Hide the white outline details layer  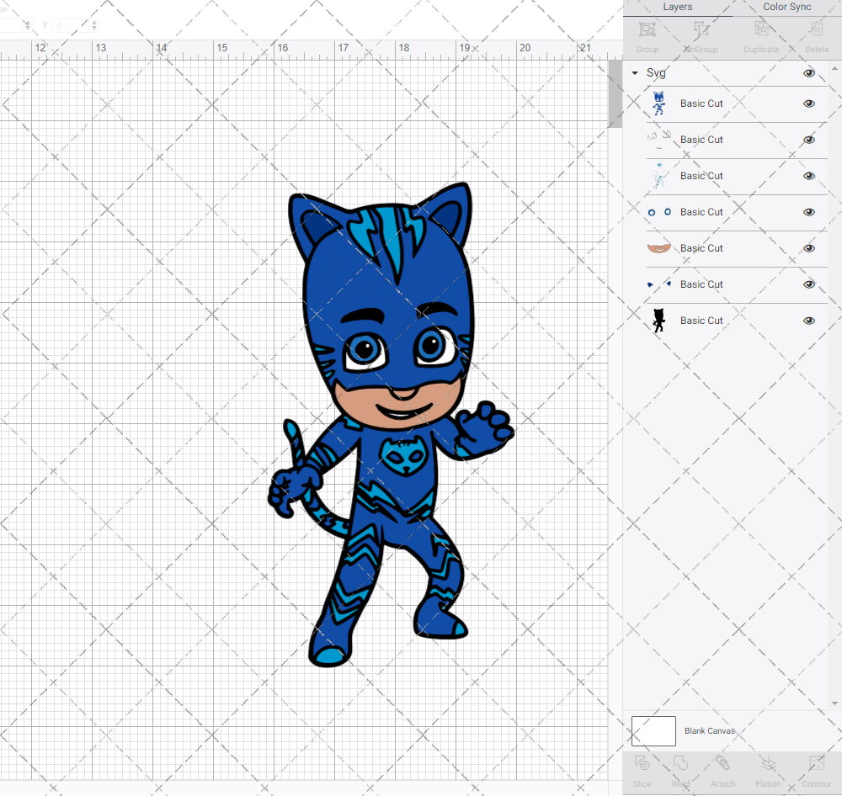809,140
